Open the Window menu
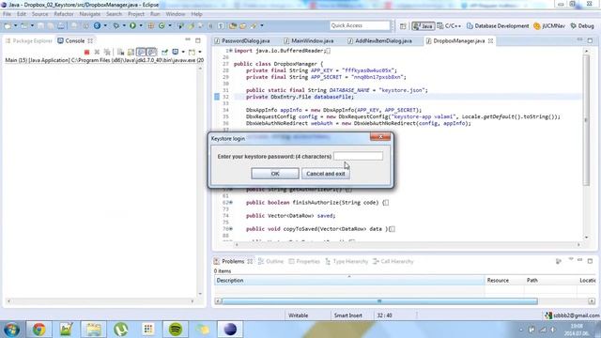This screenshot has width=601, height=338. click(176, 14)
